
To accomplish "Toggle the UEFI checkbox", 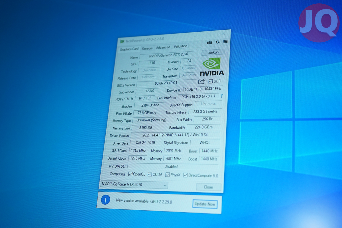I will click(211, 81).
